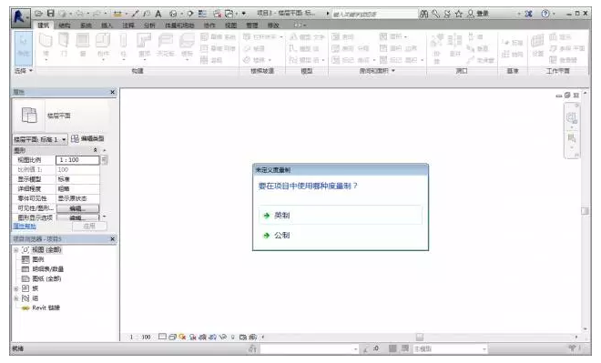The image size is (601, 363).
Task: Click the user sign-in icon
Action: 471,14
